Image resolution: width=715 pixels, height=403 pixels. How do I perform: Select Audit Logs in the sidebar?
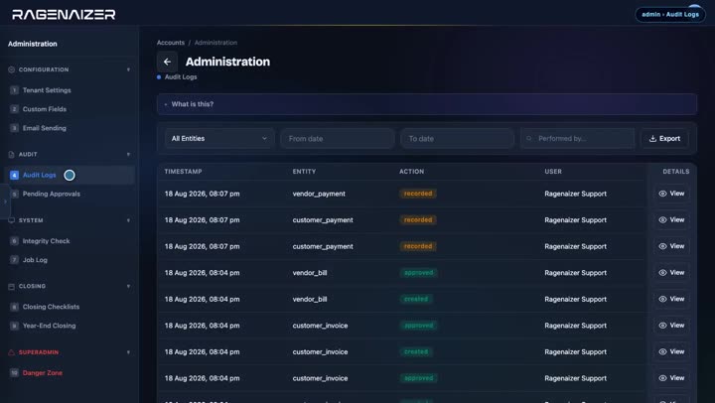coord(70,175)
